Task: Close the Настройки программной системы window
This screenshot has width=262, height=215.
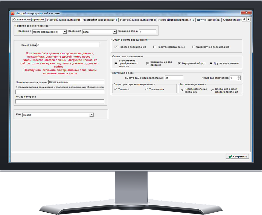Action: pyautogui.click(x=246, y=13)
